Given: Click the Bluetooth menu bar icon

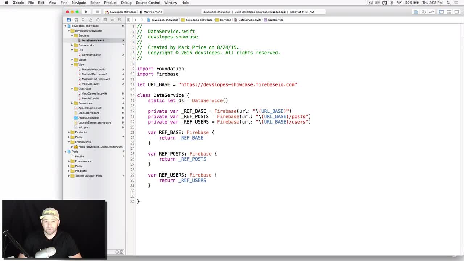Looking at the screenshot, I should tap(392, 3).
